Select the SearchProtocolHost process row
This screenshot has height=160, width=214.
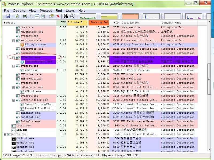click(100, 104)
